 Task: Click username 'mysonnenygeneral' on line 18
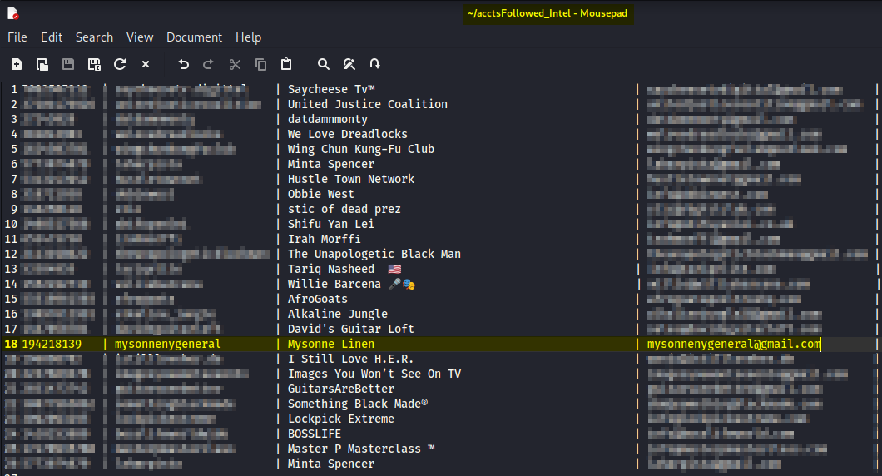point(167,344)
